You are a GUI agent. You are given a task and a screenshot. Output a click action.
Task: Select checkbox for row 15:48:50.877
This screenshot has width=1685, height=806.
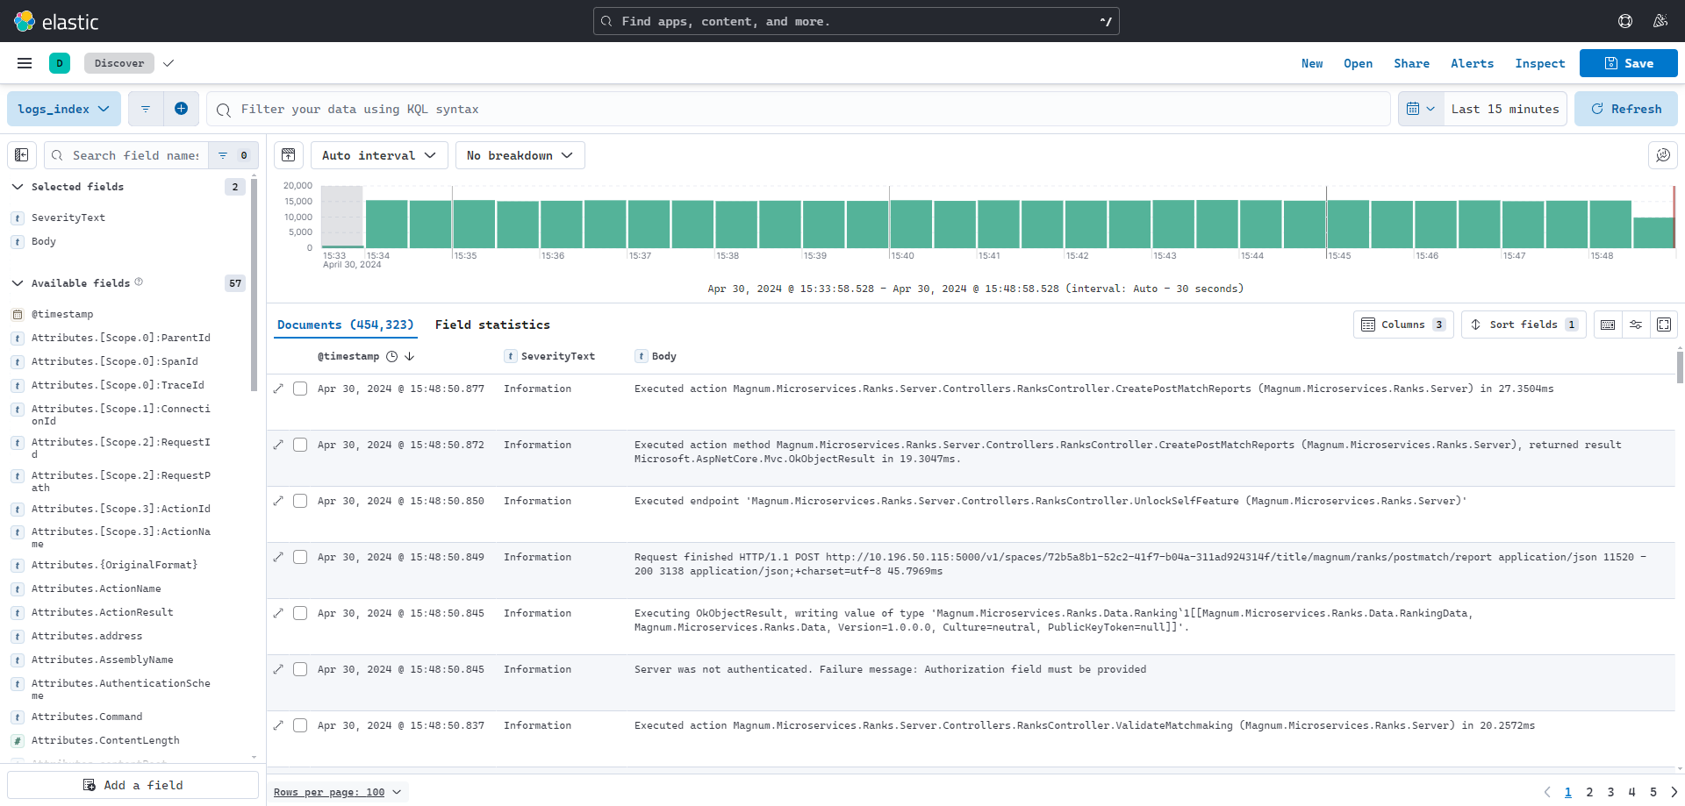pos(300,389)
